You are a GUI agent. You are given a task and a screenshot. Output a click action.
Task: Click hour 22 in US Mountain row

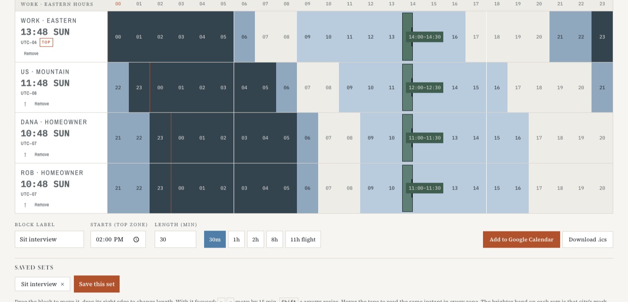[118, 88]
